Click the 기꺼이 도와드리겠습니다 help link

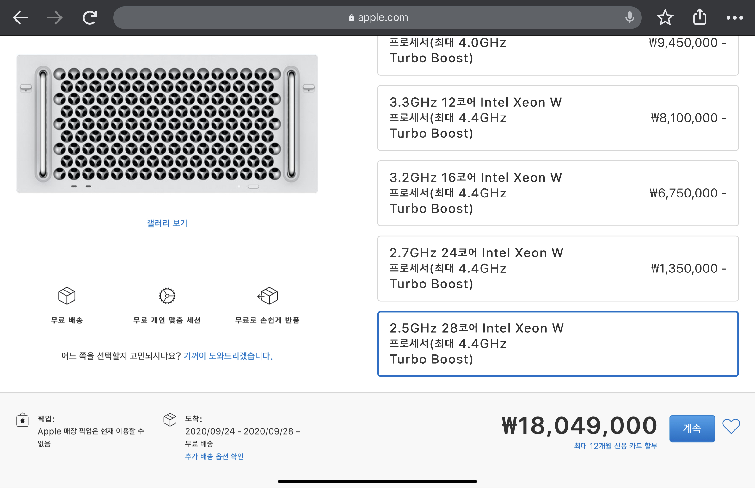tap(228, 356)
